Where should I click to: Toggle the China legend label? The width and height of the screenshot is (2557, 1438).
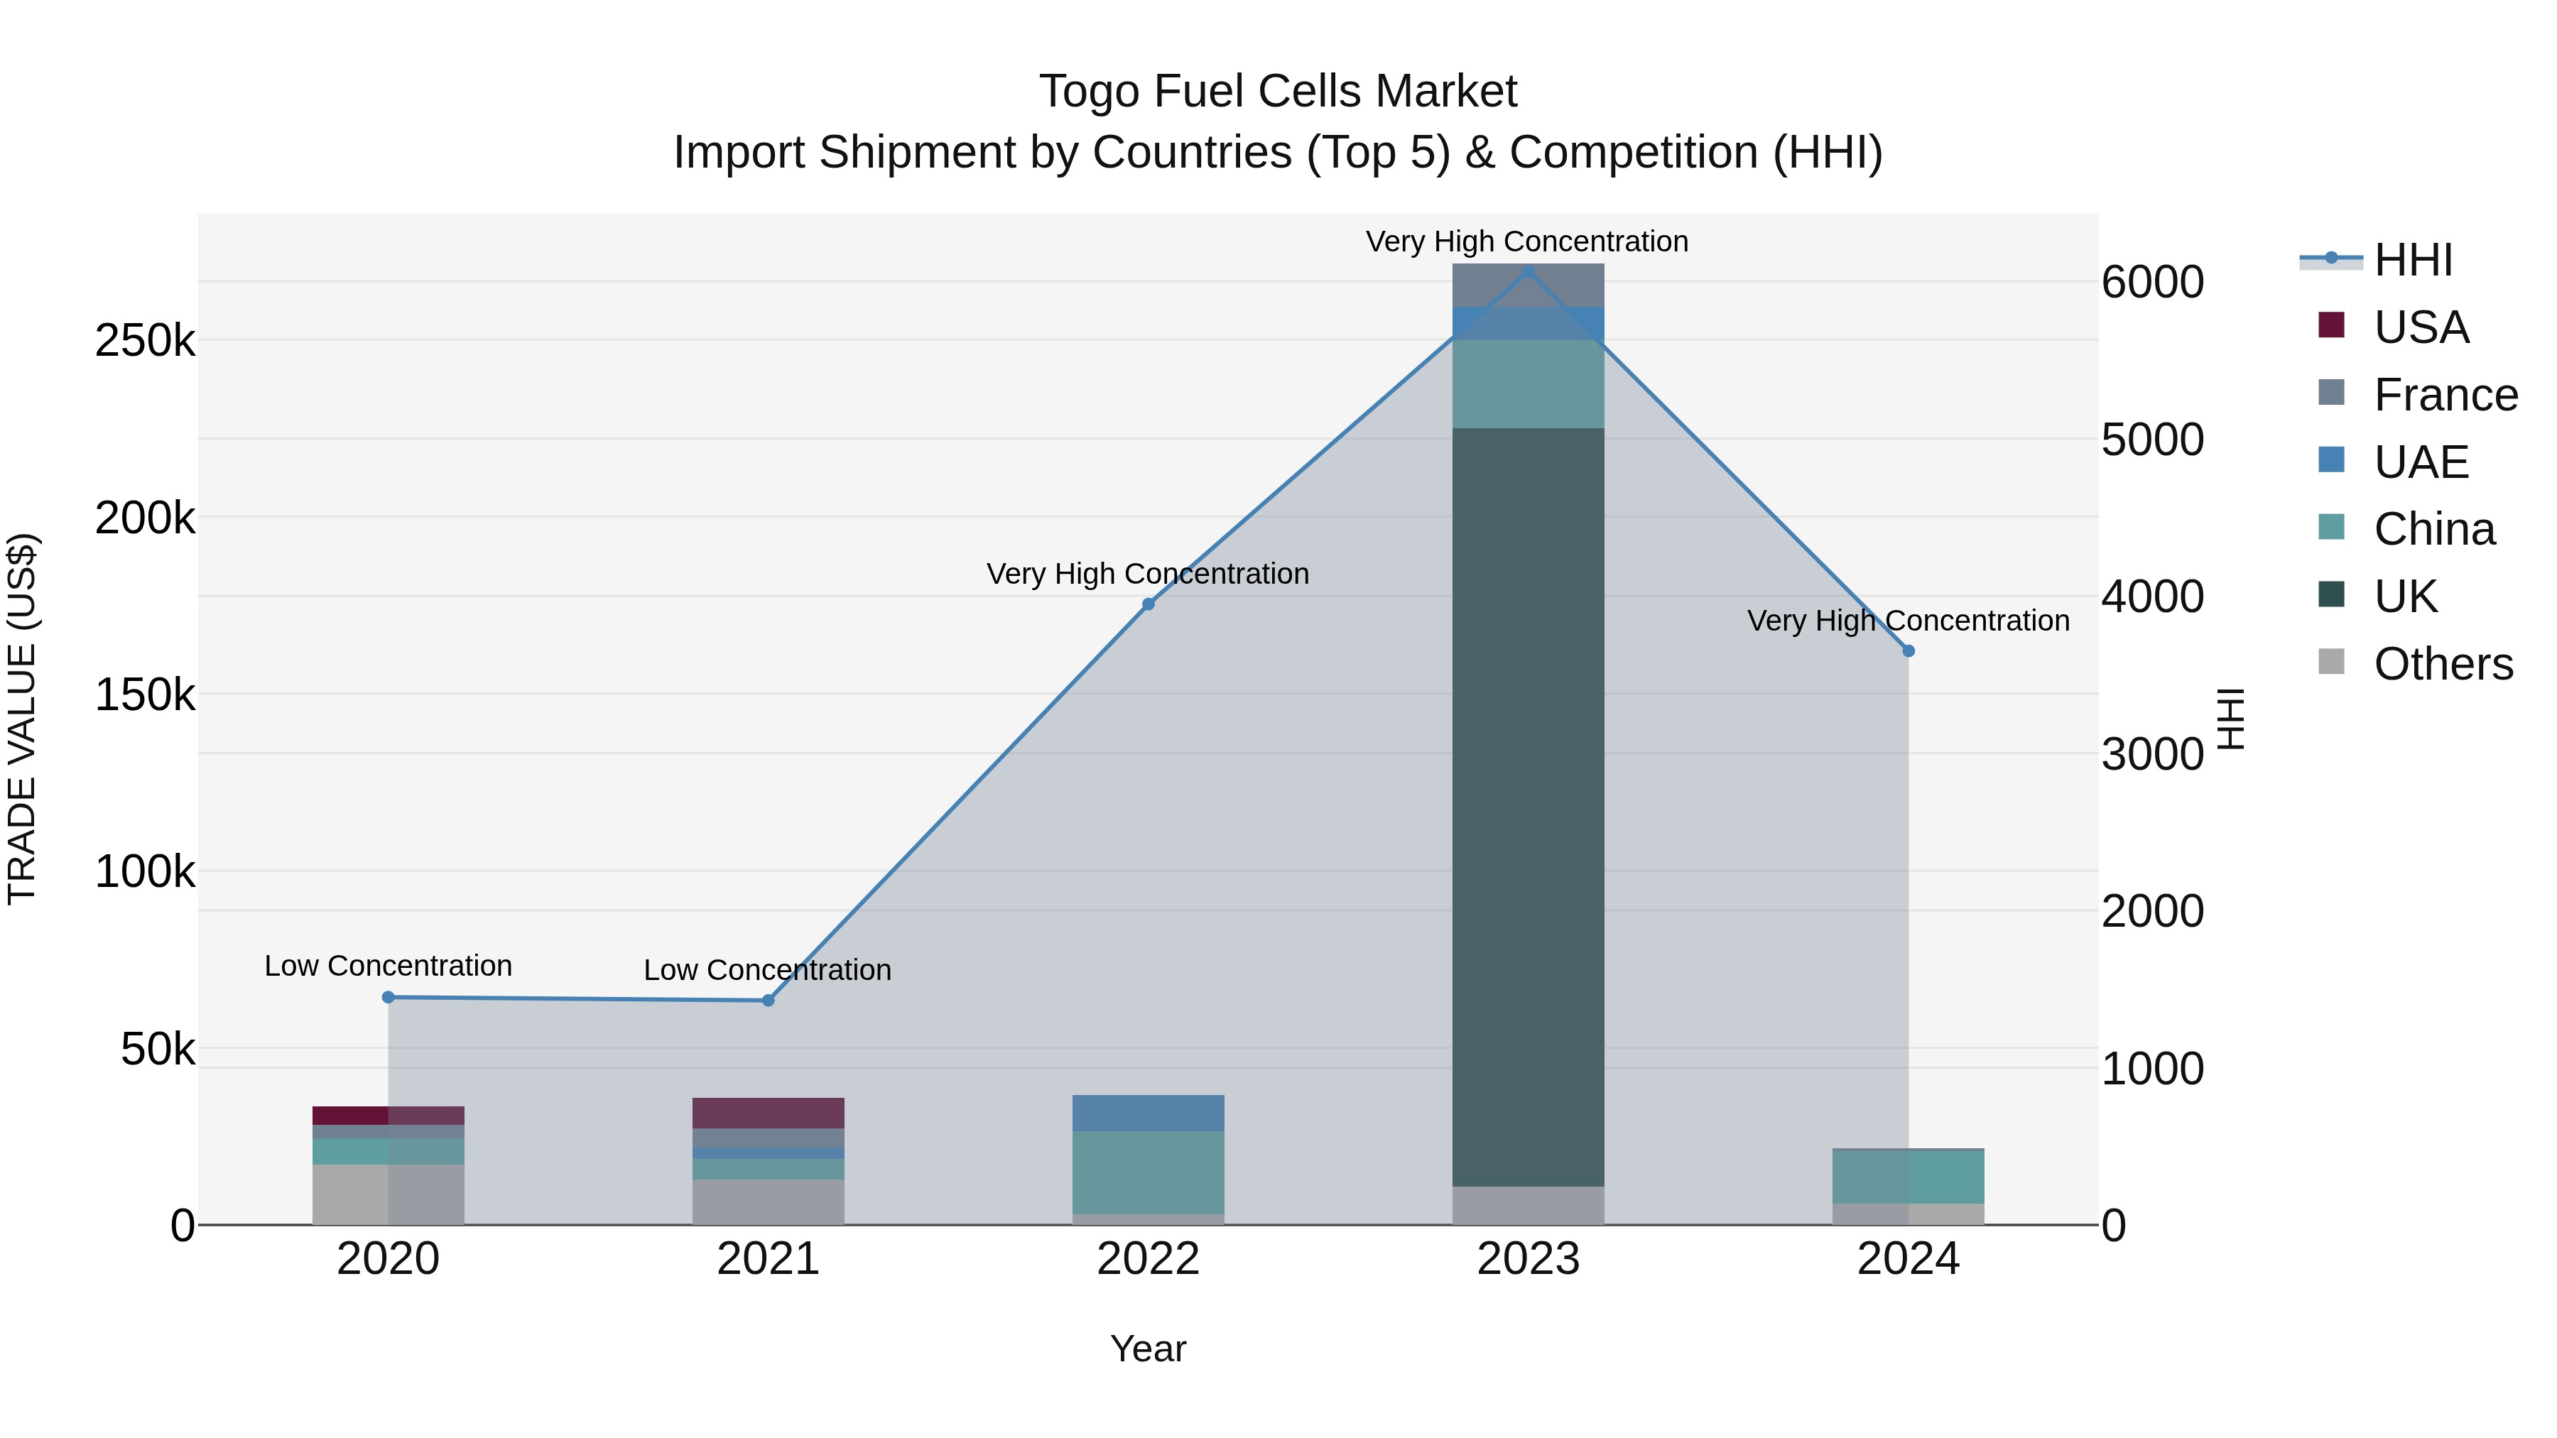(x=2434, y=529)
